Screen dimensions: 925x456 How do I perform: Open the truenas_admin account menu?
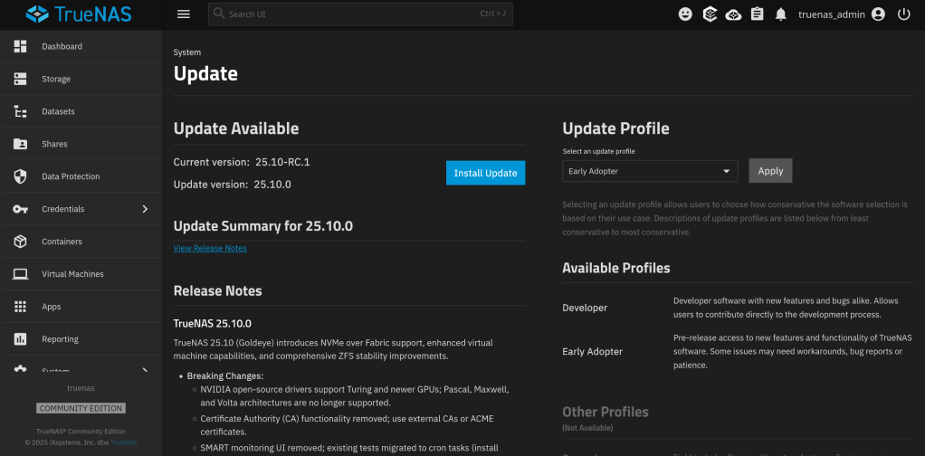(841, 14)
